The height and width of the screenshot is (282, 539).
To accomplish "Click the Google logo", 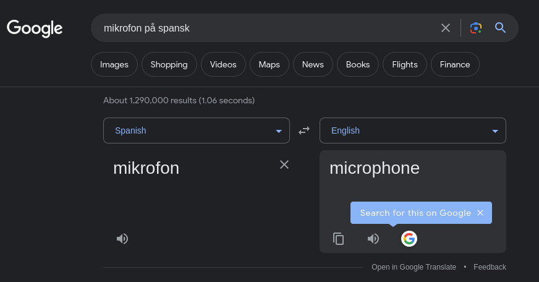I will [x=35, y=28].
